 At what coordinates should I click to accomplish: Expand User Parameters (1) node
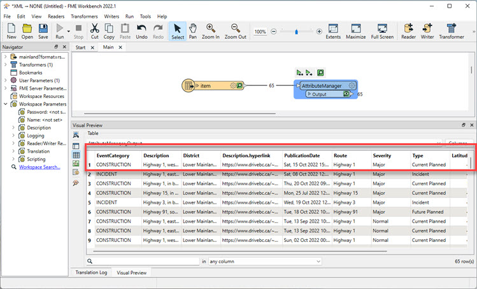(5, 80)
